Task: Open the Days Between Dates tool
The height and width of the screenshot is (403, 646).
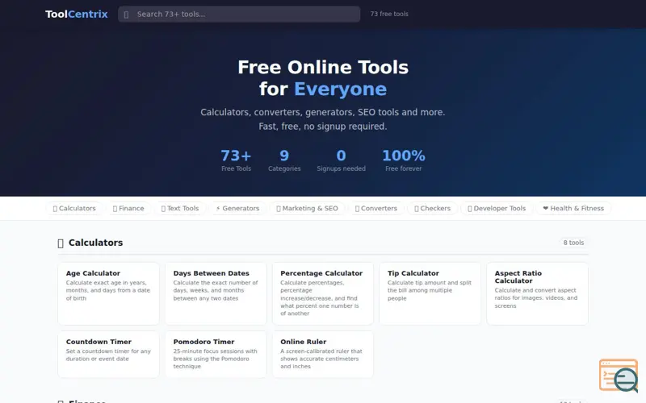Action: click(216, 293)
